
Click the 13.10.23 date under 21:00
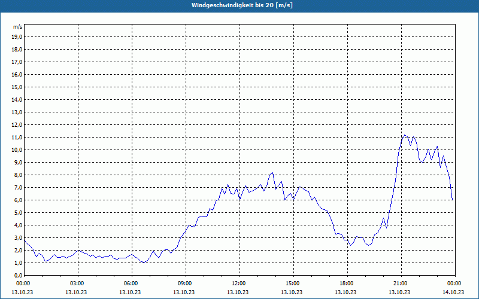399,292
